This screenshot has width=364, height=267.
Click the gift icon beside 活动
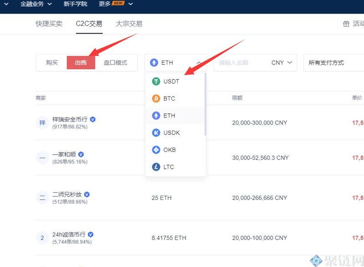pos(346,24)
